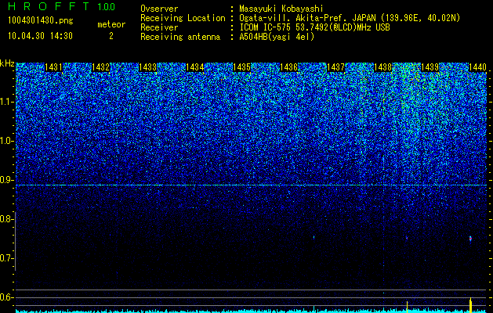Click the Receiving Location label
Image resolution: width=493 pixels, height=313 pixels.
click(x=183, y=18)
